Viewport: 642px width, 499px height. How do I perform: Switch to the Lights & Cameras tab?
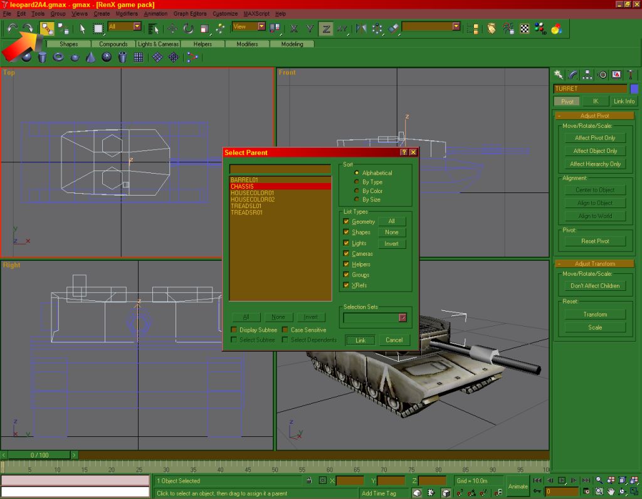click(x=159, y=45)
